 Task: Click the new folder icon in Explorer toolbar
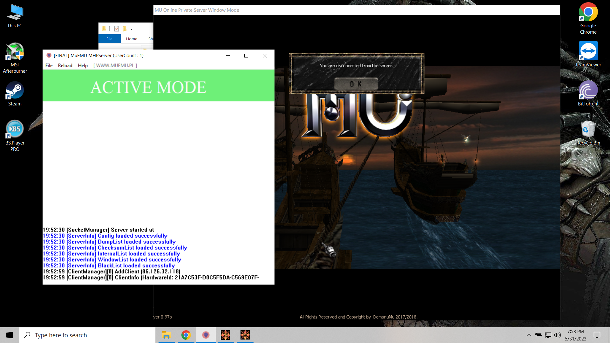(x=125, y=29)
